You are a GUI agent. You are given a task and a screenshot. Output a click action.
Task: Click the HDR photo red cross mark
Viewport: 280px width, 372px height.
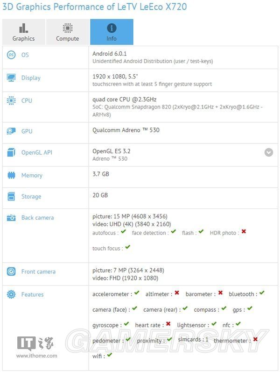click(x=244, y=231)
